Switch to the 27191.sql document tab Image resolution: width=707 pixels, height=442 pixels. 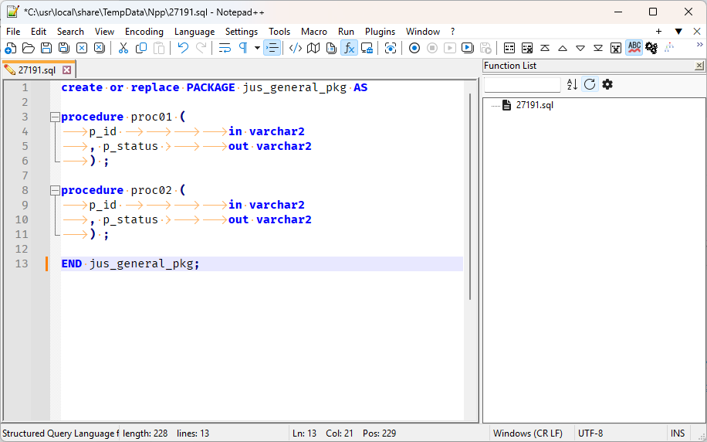(x=37, y=70)
